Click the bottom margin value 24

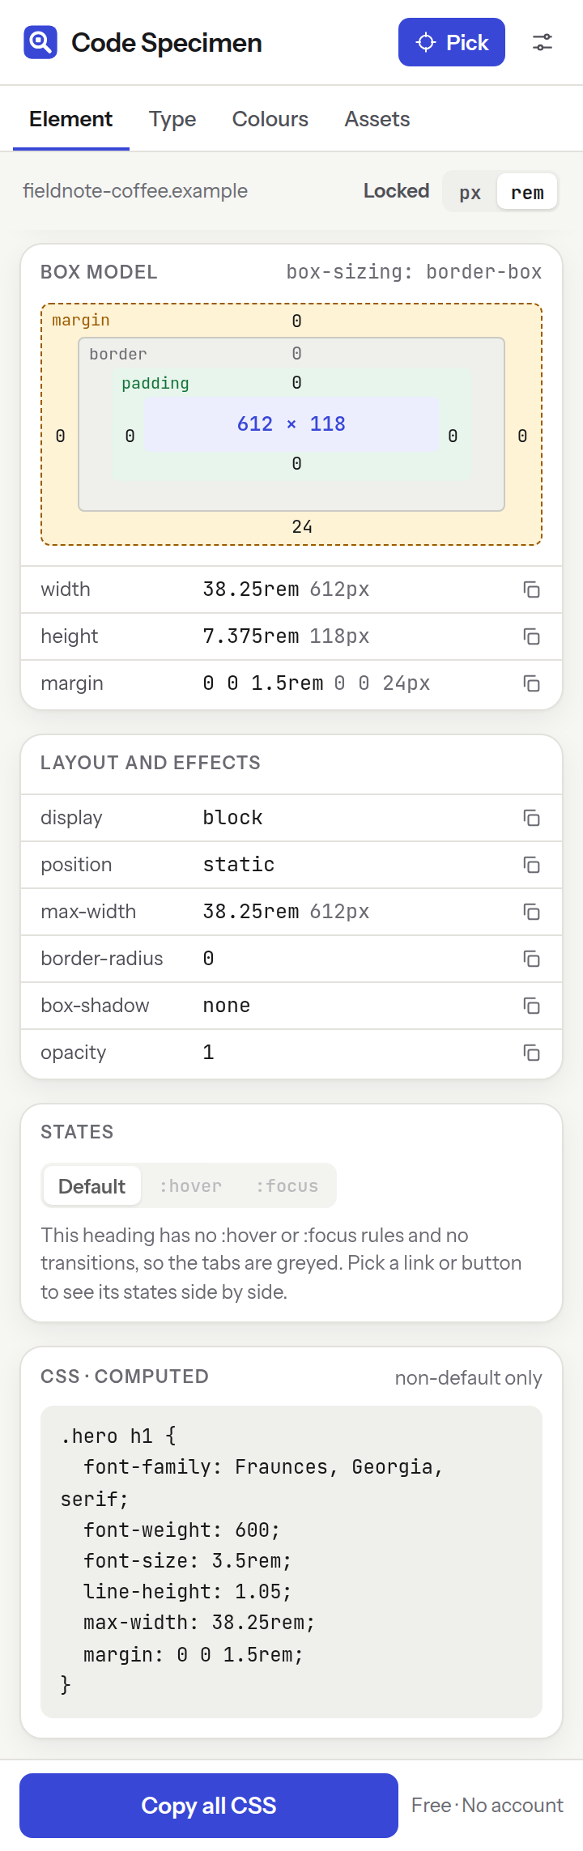302,527
